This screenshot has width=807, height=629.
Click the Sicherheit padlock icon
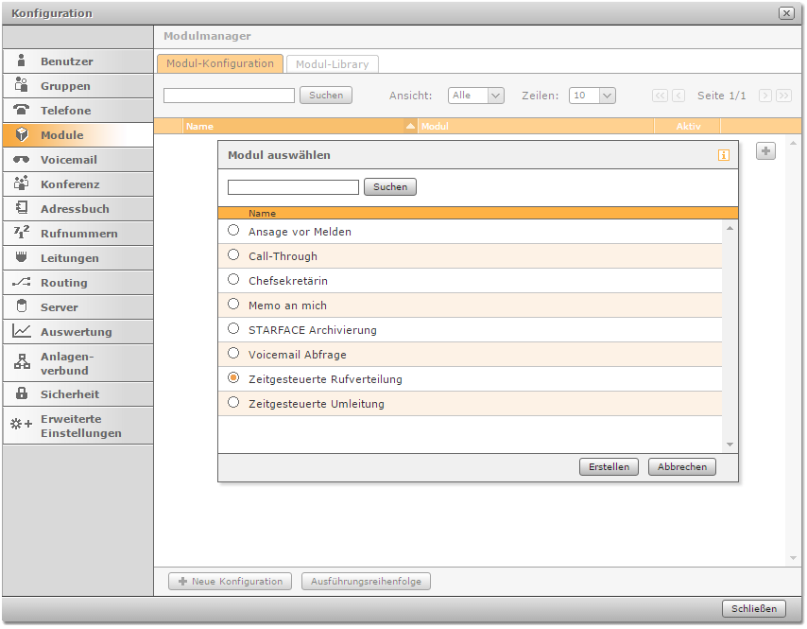pos(21,394)
